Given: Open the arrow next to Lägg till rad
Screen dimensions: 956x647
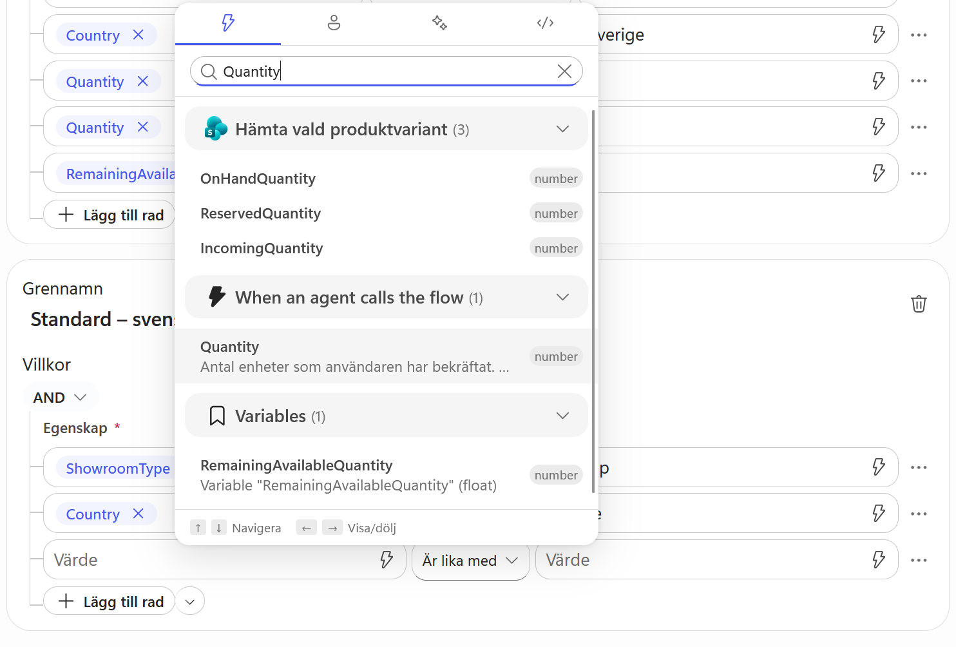Looking at the screenshot, I should [x=190, y=601].
